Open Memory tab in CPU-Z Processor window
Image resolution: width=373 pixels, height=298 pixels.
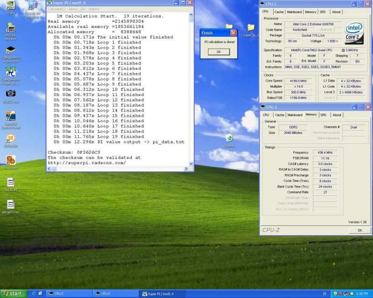311,12
